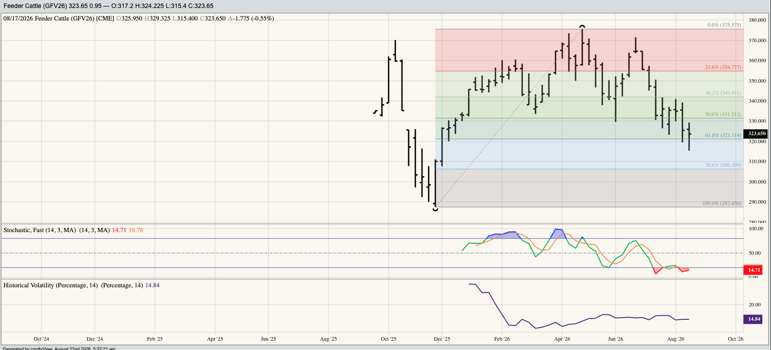771x350 pixels.
Task: Select the 38.2% (341.911) Fibonacci label
Action: 723,93
